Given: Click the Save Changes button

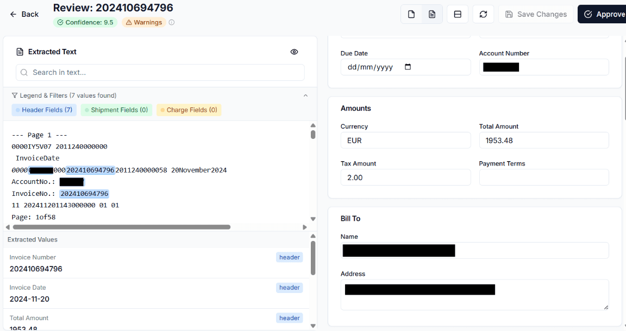Looking at the screenshot, I should pos(536,14).
